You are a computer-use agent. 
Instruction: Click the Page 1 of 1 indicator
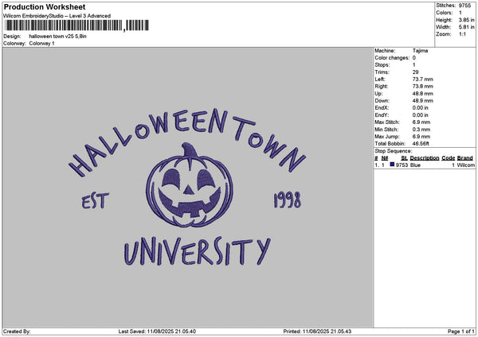tap(461, 331)
